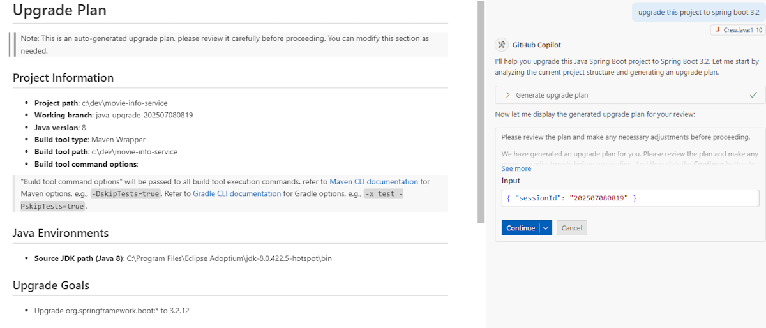
Task: Click the Cancel button
Action: click(571, 228)
